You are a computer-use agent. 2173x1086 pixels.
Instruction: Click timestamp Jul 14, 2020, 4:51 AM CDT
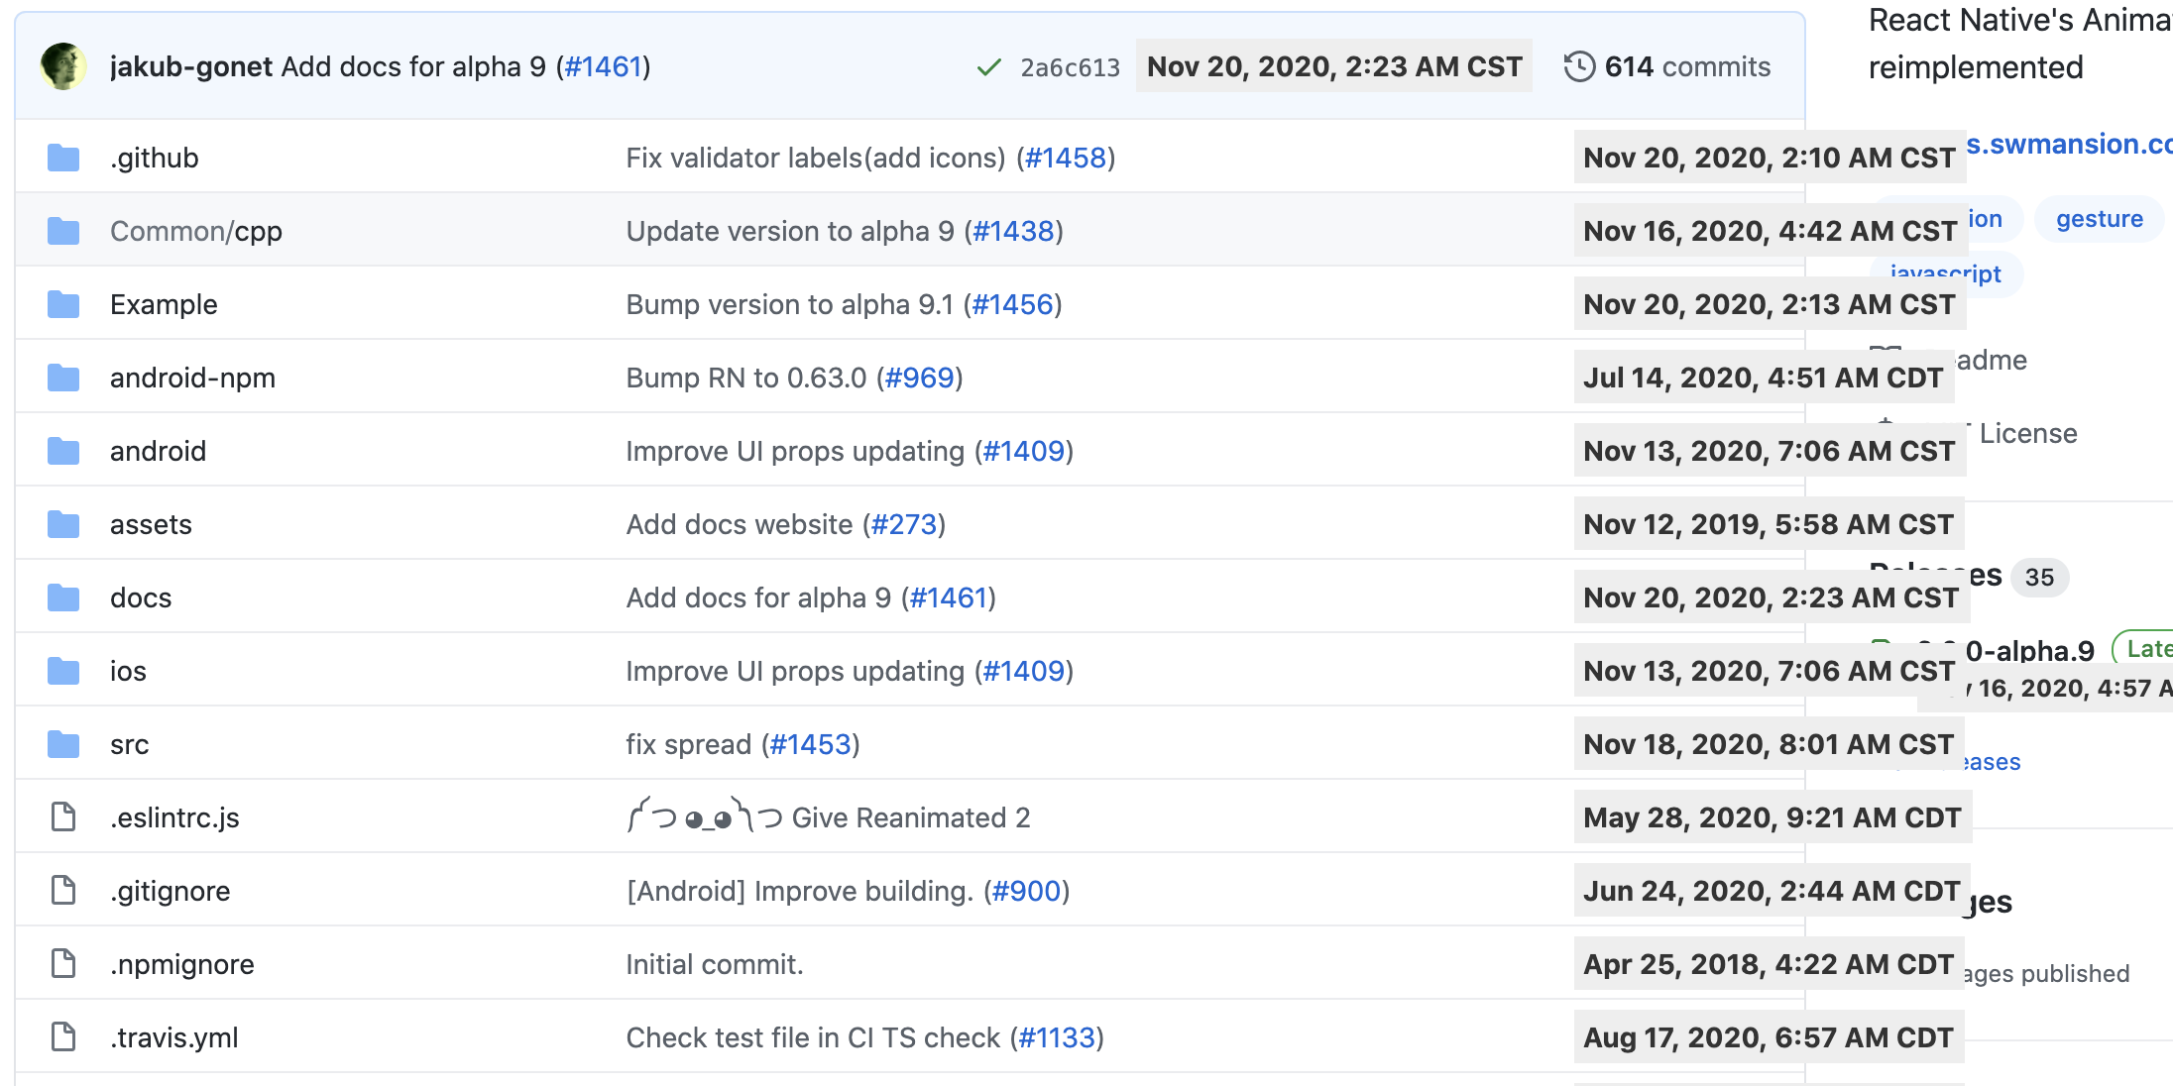click(1764, 378)
